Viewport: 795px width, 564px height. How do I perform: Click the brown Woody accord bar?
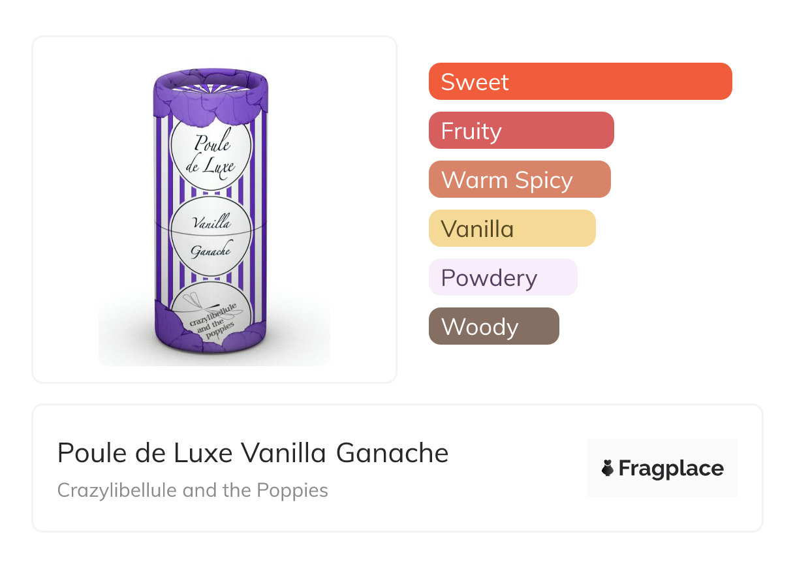[x=493, y=326]
